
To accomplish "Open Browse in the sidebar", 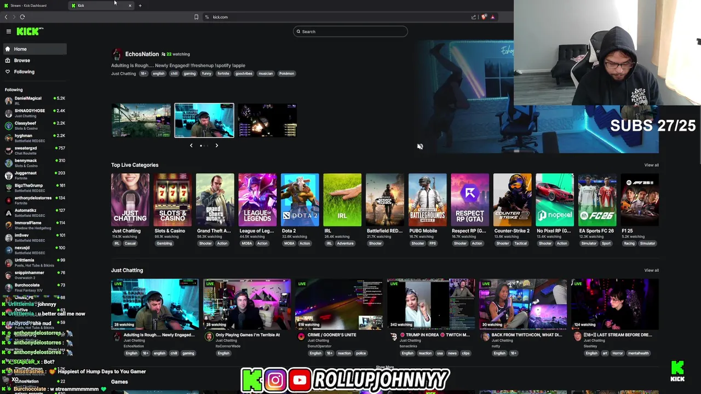I will (x=34, y=60).
